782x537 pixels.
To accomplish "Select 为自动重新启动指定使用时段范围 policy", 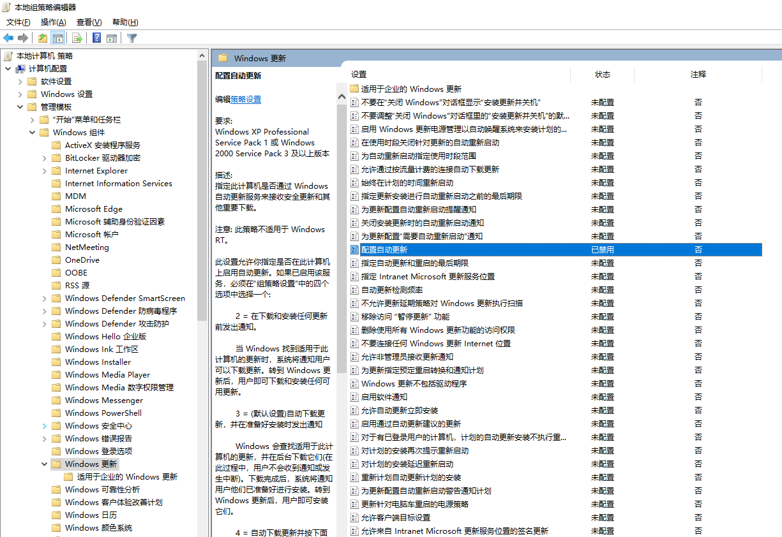I will [419, 156].
